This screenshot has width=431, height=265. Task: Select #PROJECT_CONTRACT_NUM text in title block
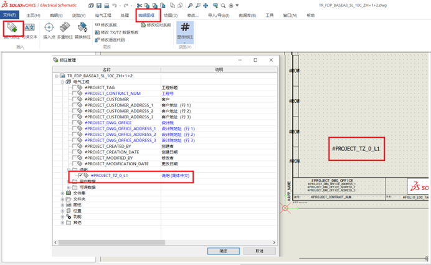pos(331,197)
